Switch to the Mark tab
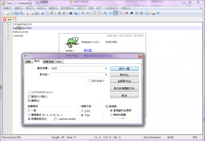 pyautogui.click(x=59, y=62)
